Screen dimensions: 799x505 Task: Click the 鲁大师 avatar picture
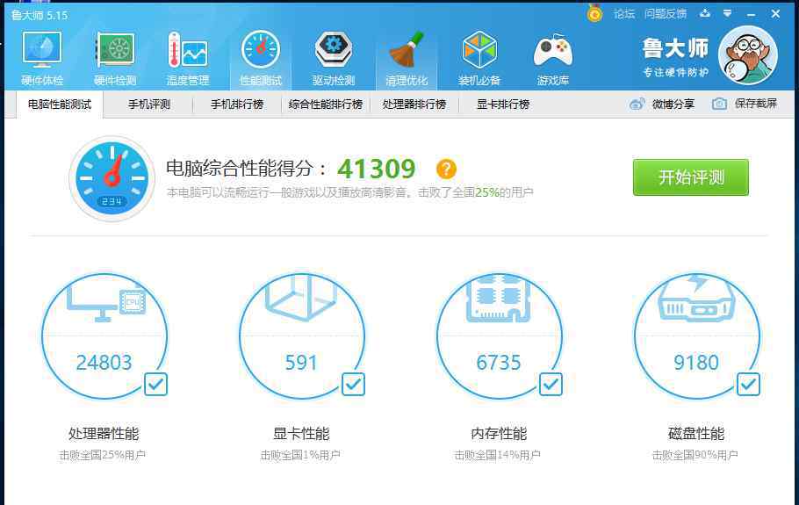click(747, 54)
